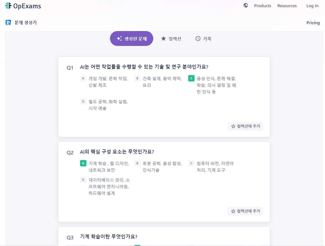Open the globe language selector
Screen dimensions: 325x246
(x=246, y=5)
